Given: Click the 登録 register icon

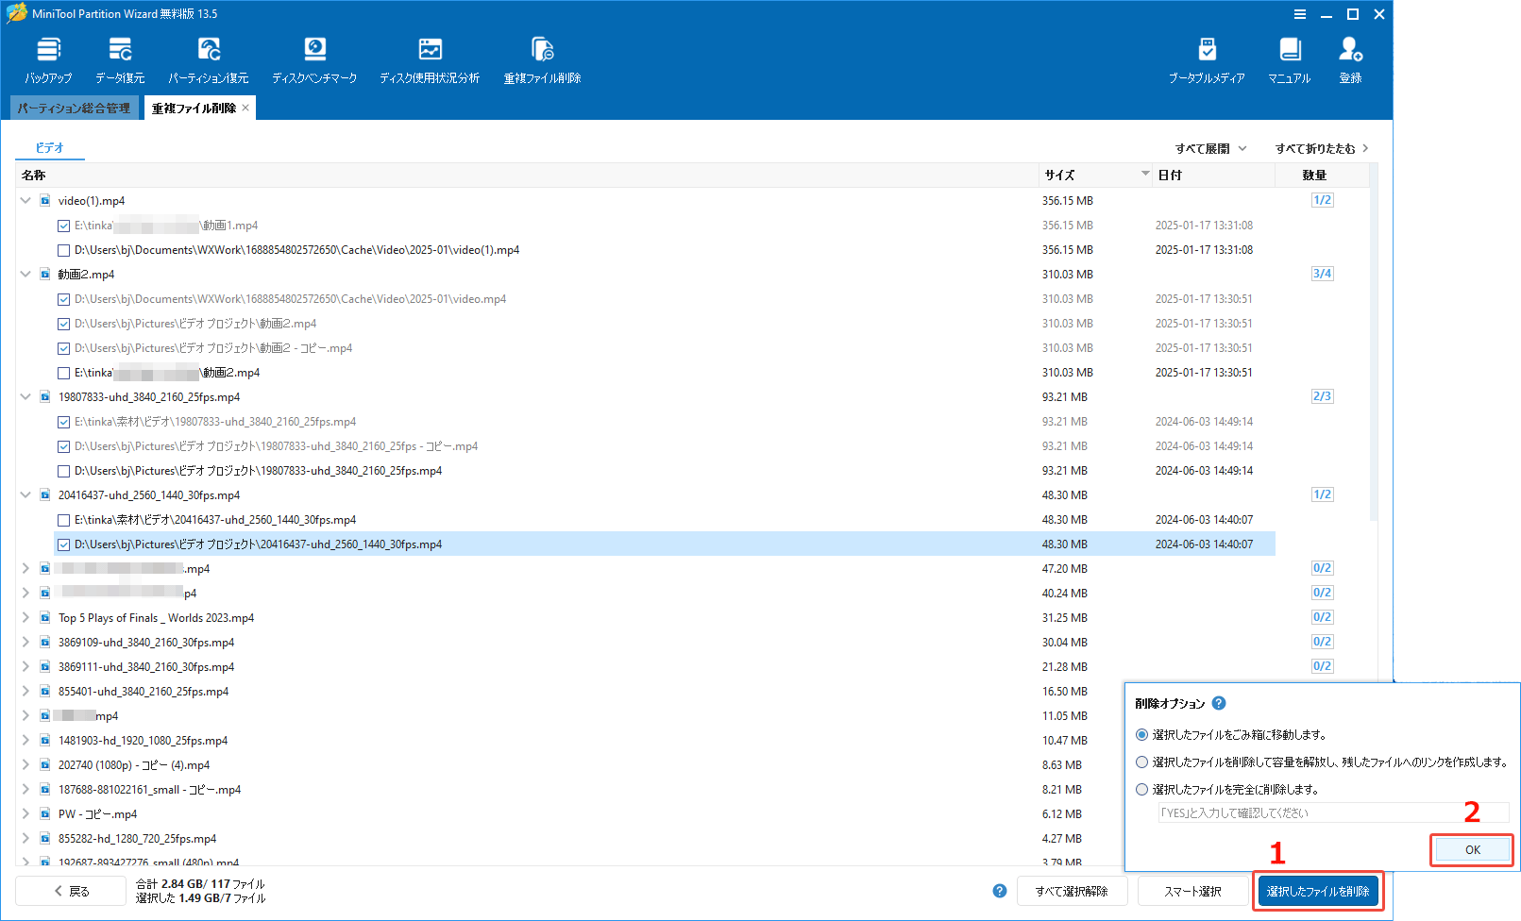Looking at the screenshot, I should click(x=1349, y=59).
